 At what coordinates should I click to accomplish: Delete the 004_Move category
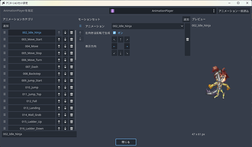coord(72,46)
